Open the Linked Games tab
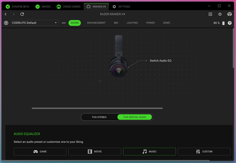The width and height of the screenshot is (236, 163). pyautogui.click(x=68, y=7)
